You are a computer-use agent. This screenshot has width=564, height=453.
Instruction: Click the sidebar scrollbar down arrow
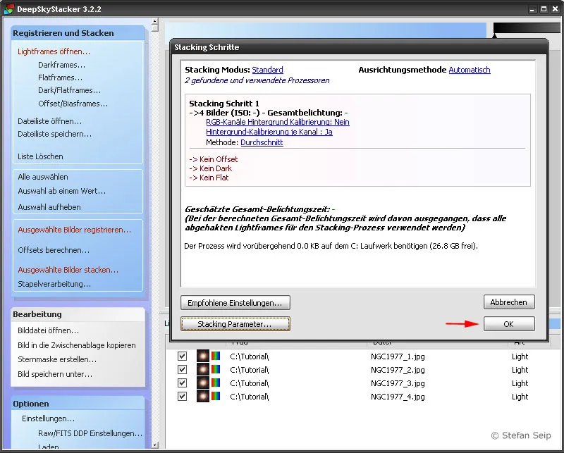[x=154, y=445]
